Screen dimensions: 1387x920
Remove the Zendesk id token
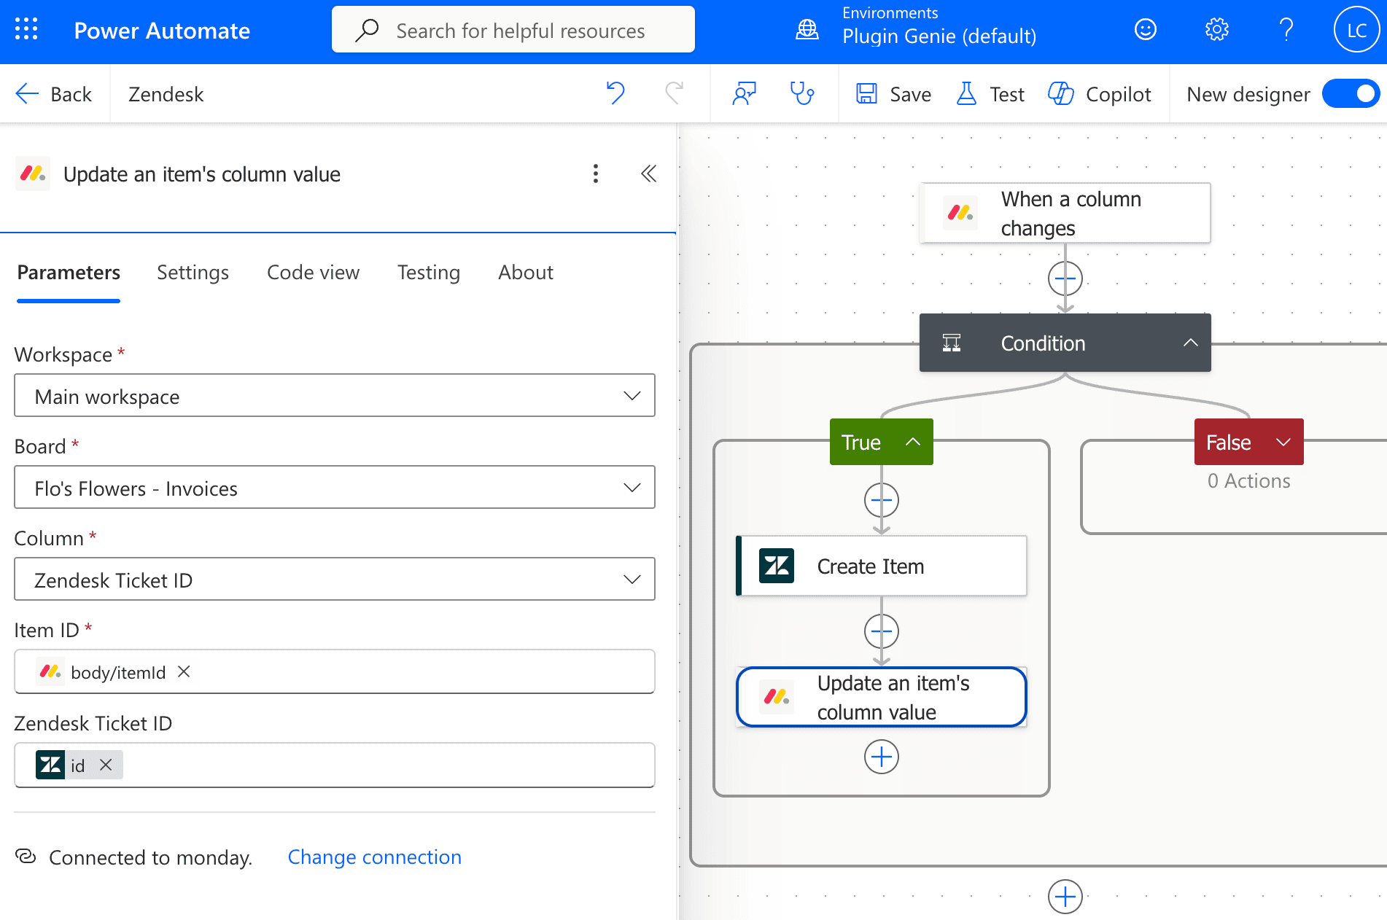click(106, 765)
